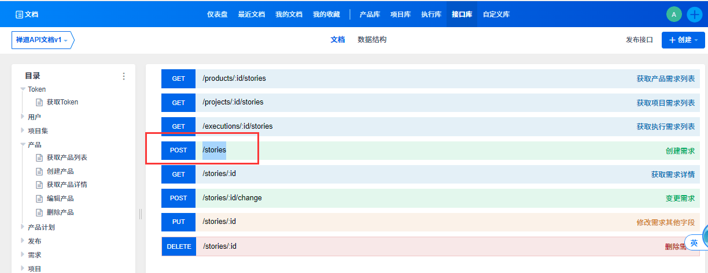This screenshot has width=708, height=273.
Task: Select the 接口库 navigation tab
Action: 462,14
